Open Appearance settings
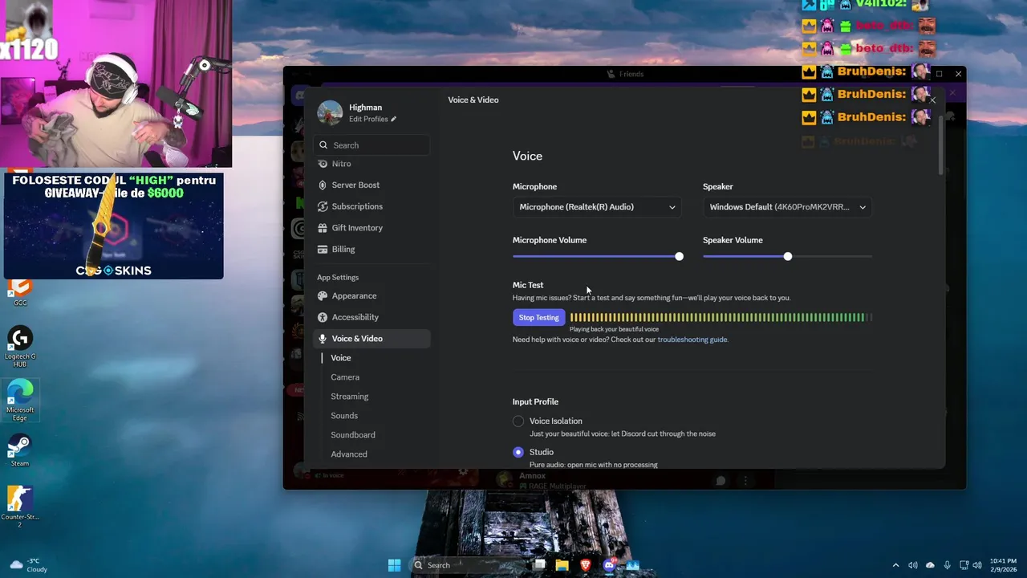The image size is (1027, 578). (x=371, y=295)
